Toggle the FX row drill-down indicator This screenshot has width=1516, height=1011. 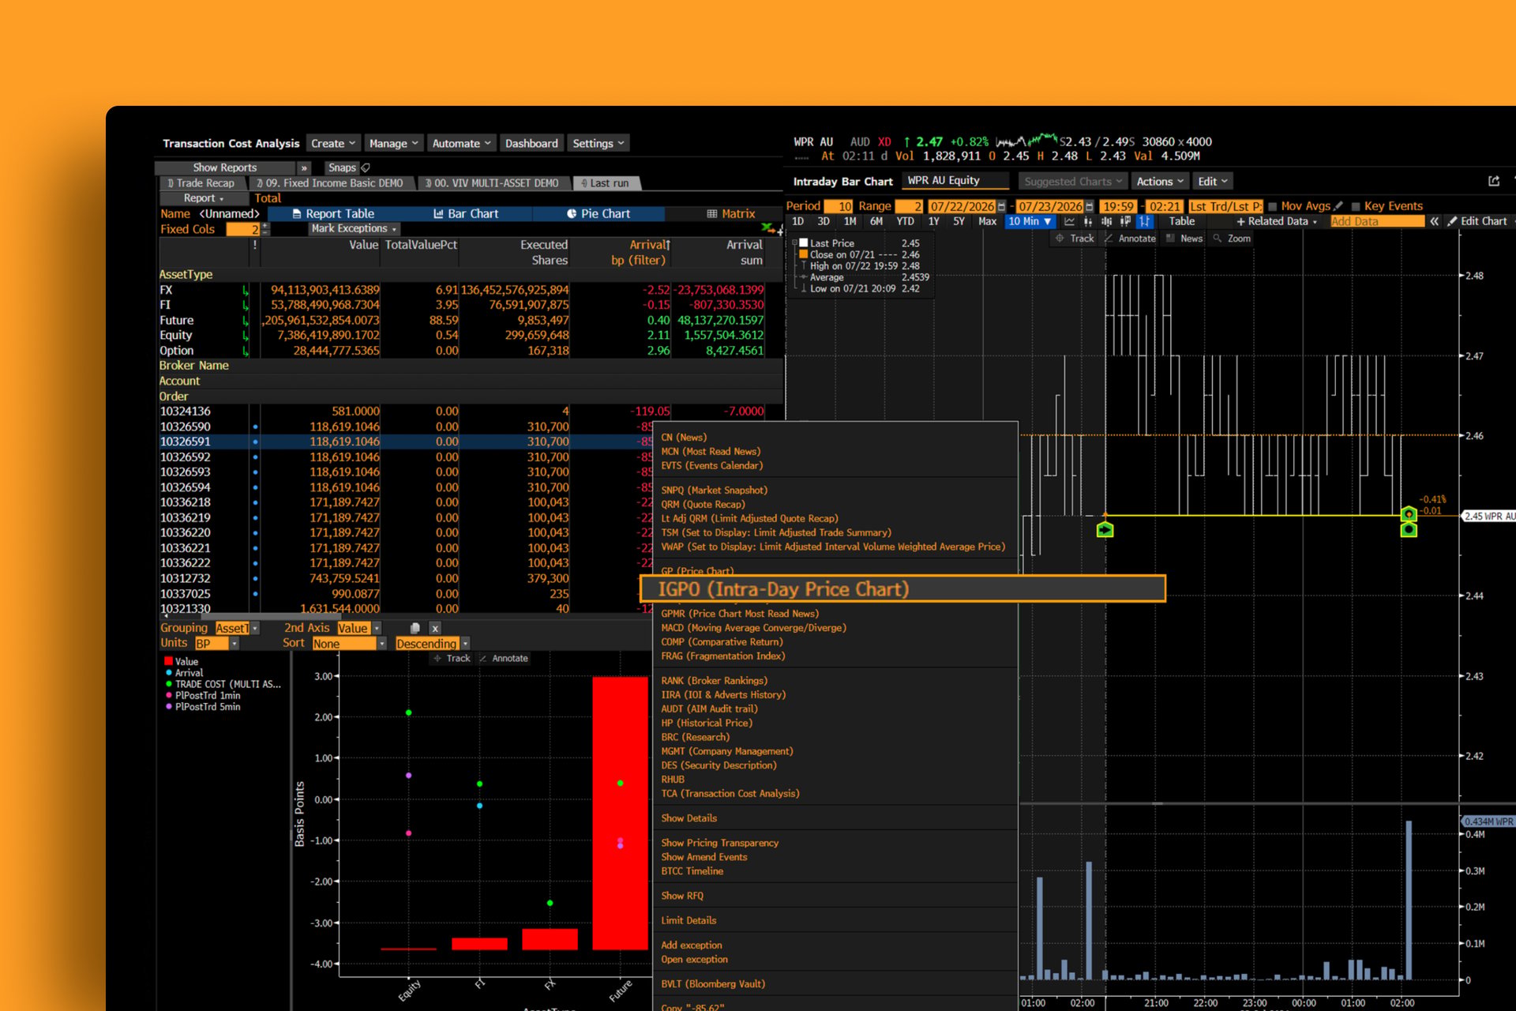click(x=246, y=291)
